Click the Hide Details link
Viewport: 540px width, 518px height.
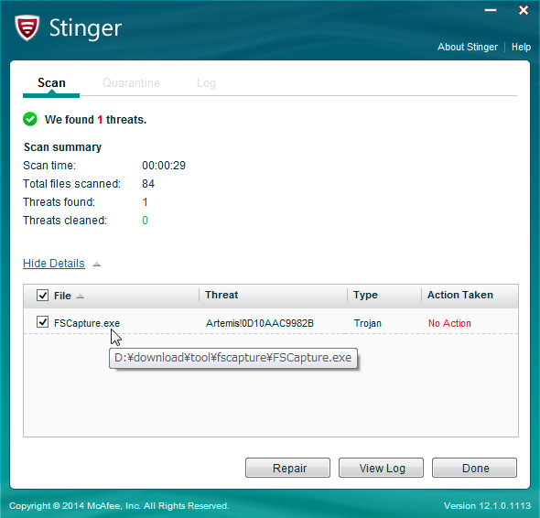[x=54, y=264]
